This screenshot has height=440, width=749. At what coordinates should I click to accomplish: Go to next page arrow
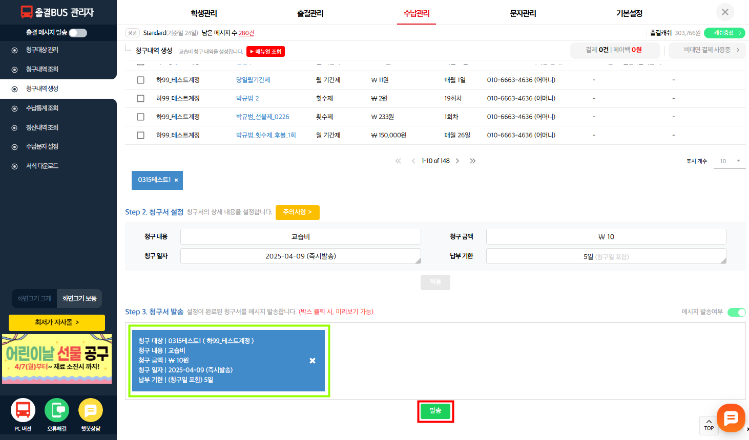[x=457, y=161]
